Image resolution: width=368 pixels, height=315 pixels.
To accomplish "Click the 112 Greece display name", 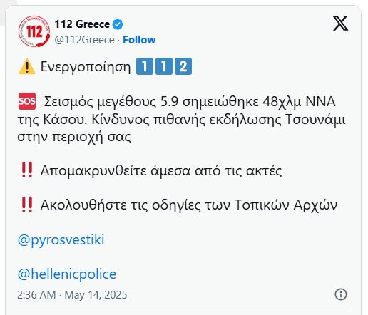I will [x=82, y=24].
